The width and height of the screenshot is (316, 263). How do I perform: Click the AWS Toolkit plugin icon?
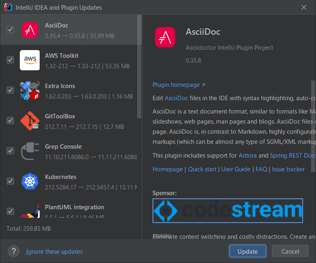click(x=30, y=60)
